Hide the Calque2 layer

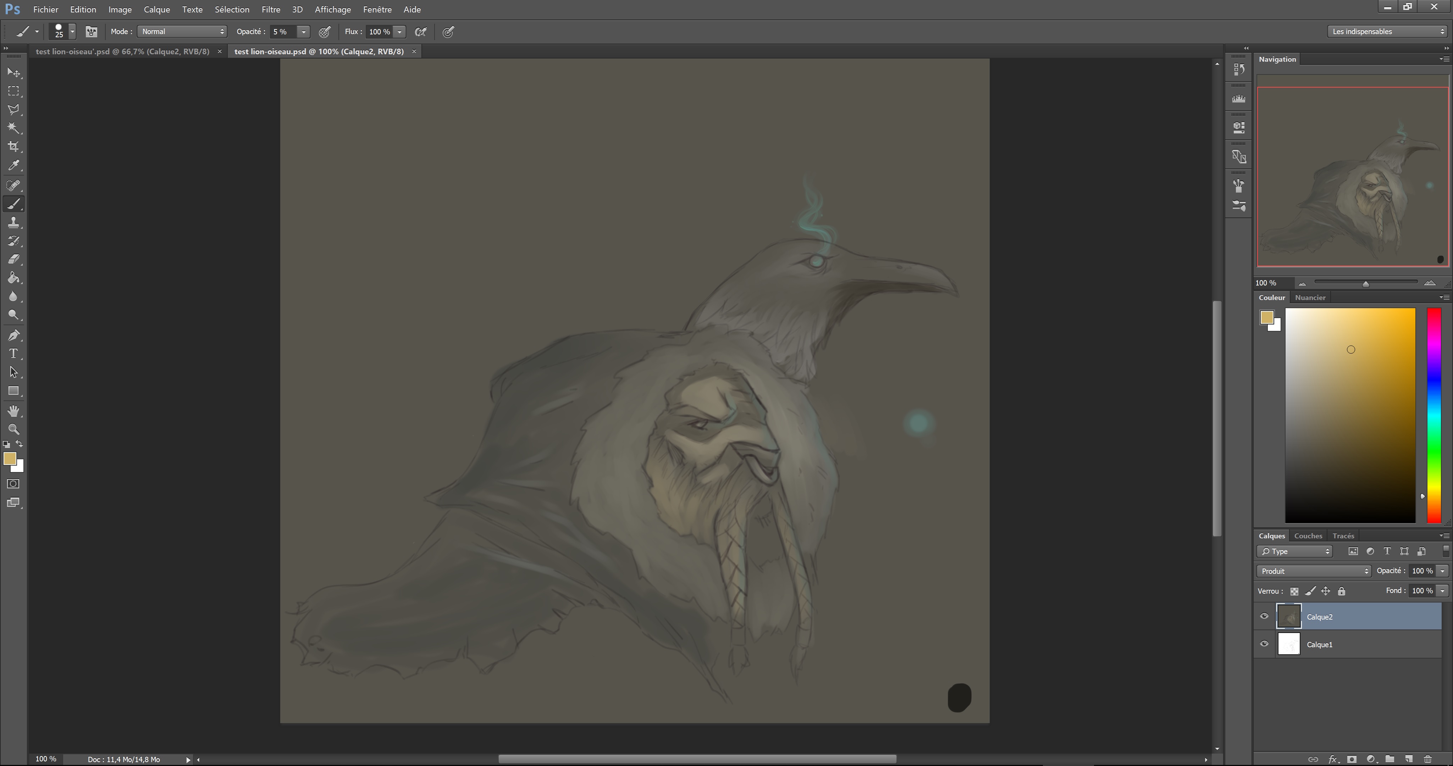point(1264,616)
